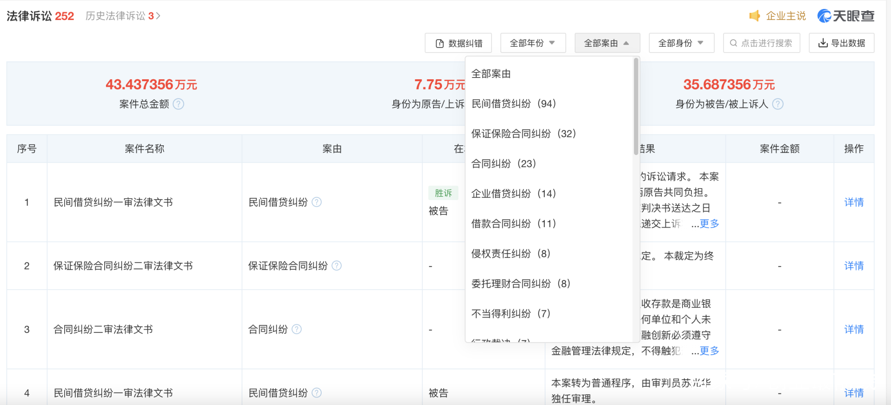Screen dimensions: 891x405
Task: Click help icon beside 保证保险合同纠纷 in row 2
Action: pos(337,266)
